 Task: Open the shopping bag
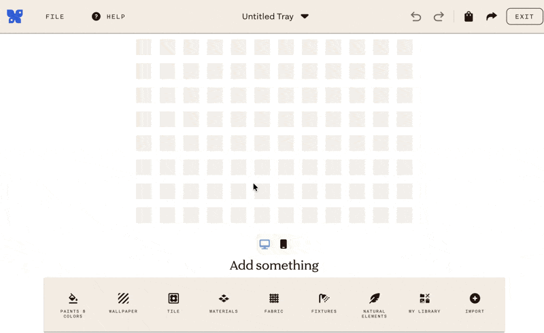click(x=469, y=16)
